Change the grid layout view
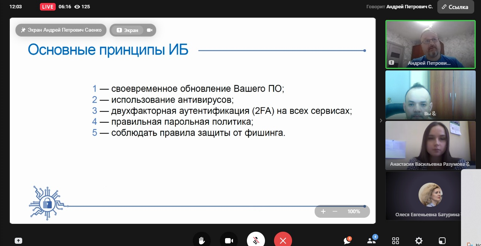The height and width of the screenshot is (246, 481). 396,241
